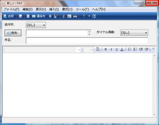Save the fax with the floppy icon
This screenshot has height=125, width=159.
20,16
